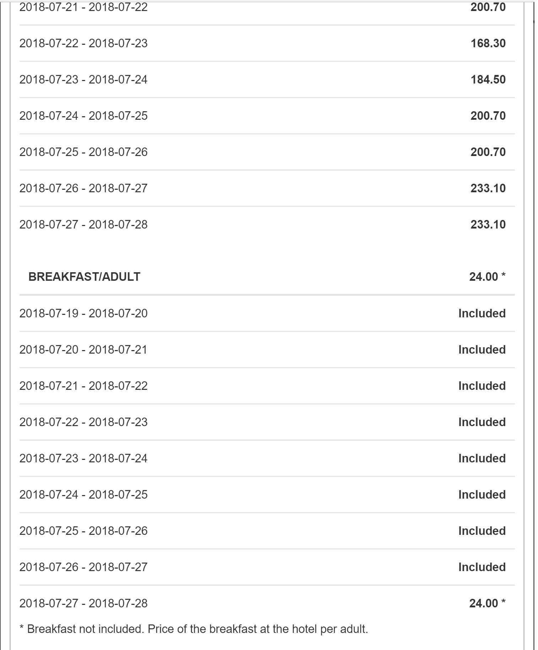Click Included for breakfast on 2018-07-22
Image resolution: width=538 pixels, height=650 pixels.
(482, 422)
